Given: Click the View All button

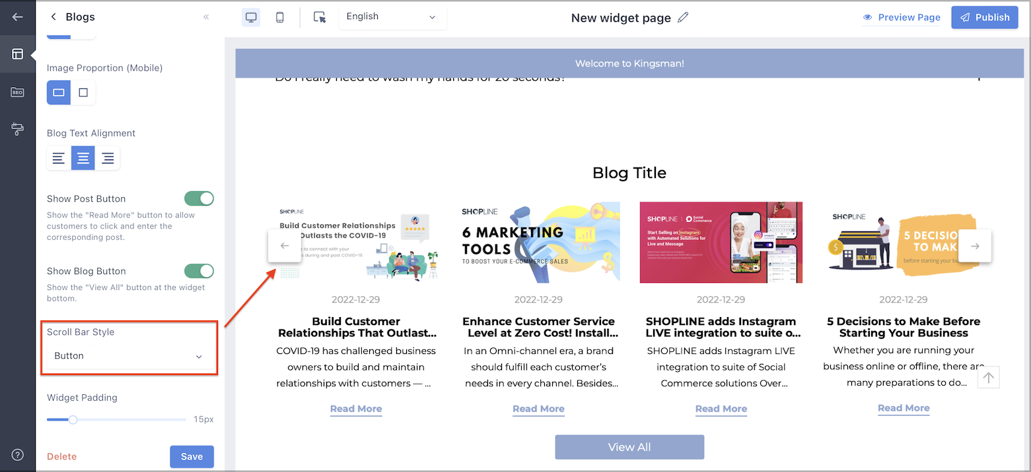Looking at the screenshot, I should click(x=629, y=447).
